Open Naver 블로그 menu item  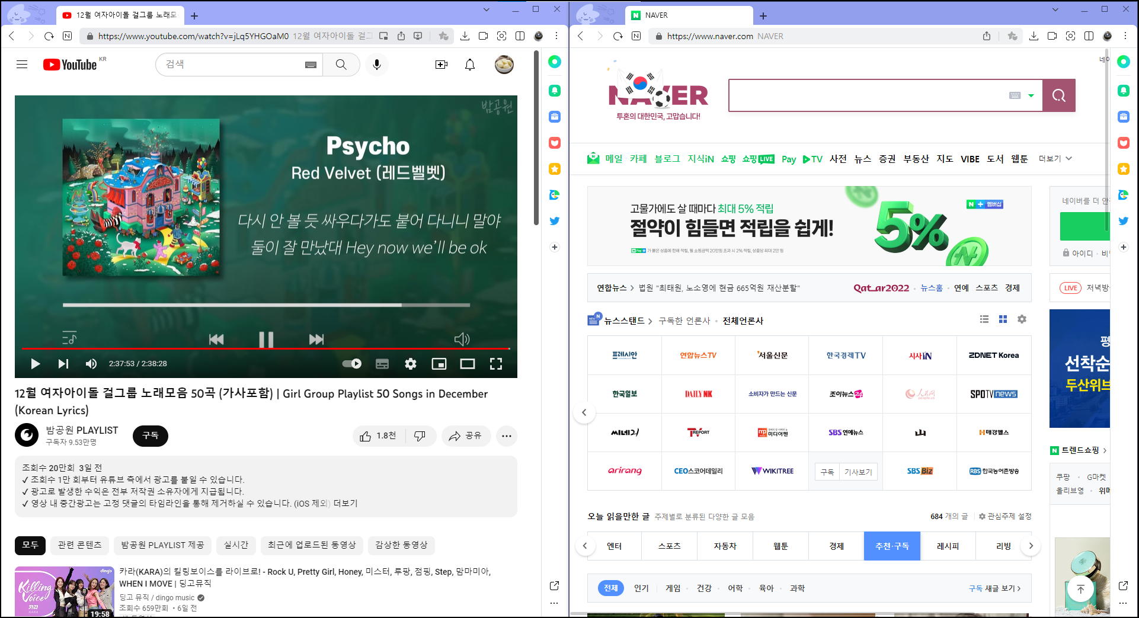[x=667, y=159]
